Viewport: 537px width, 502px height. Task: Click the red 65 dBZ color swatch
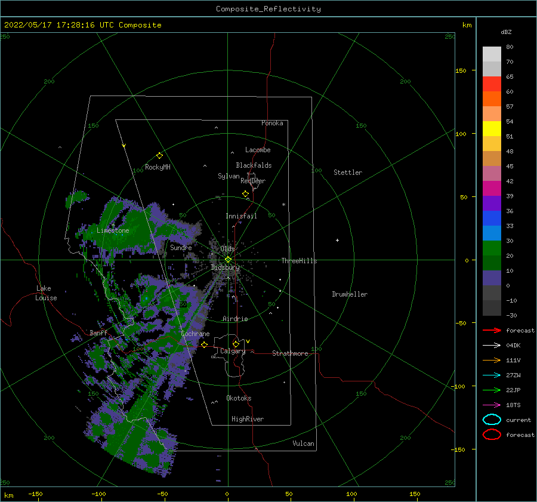[492, 84]
